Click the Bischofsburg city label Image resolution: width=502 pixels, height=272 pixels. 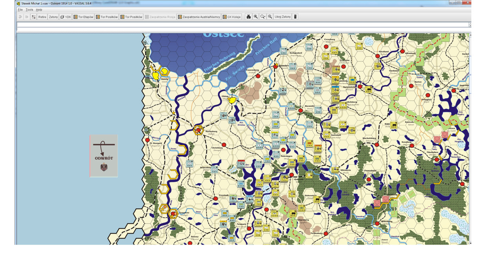pos(370,139)
